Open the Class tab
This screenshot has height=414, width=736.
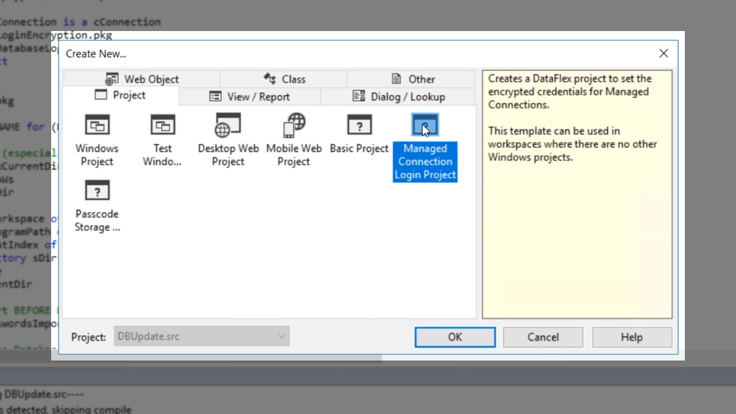[x=284, y=79]
